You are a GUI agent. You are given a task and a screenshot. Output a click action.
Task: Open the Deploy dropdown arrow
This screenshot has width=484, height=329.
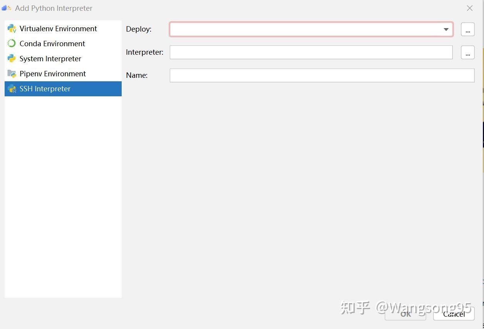(x=446, y=29)
